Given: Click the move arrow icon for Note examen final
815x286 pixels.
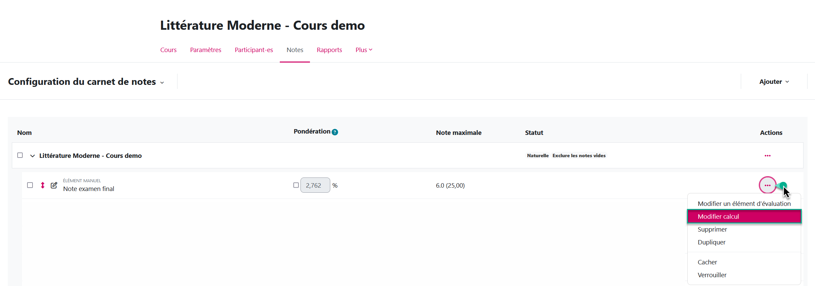Looking at the screenshot, I should 43,185.
